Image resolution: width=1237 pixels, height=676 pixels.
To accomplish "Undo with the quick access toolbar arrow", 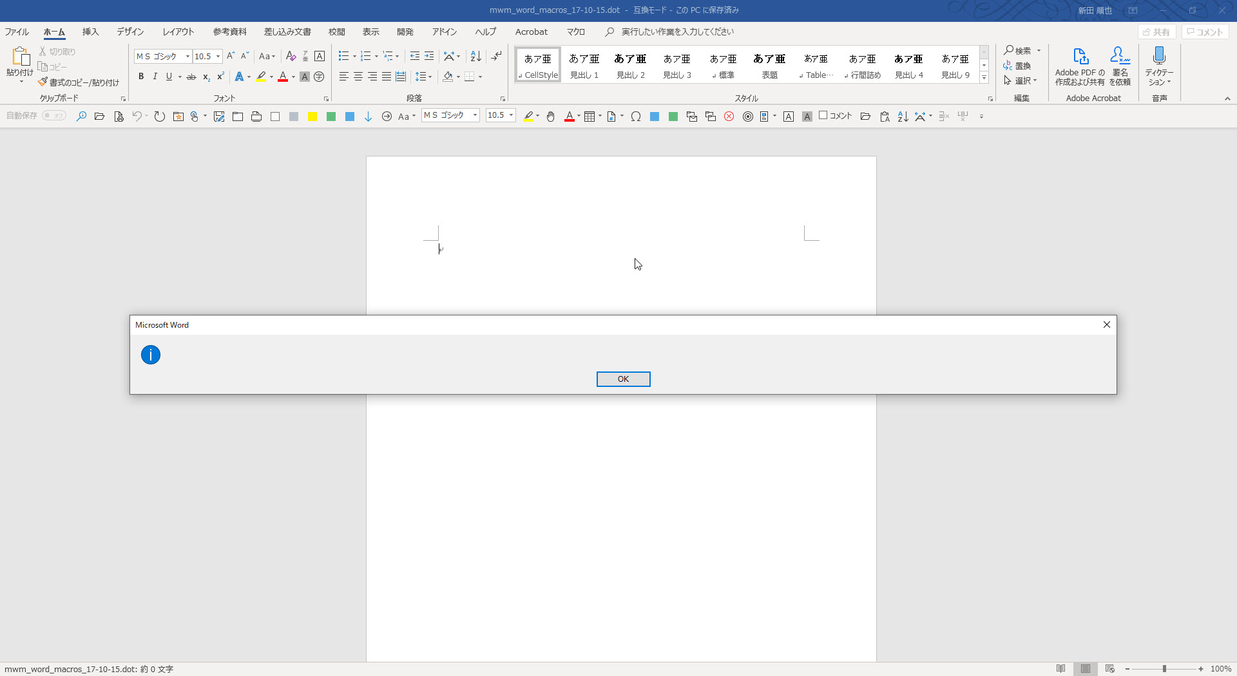I will point(137,117).
